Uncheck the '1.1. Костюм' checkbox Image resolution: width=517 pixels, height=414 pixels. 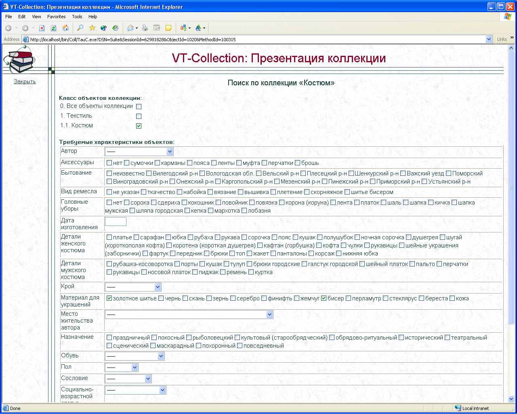tap(139, 126)
